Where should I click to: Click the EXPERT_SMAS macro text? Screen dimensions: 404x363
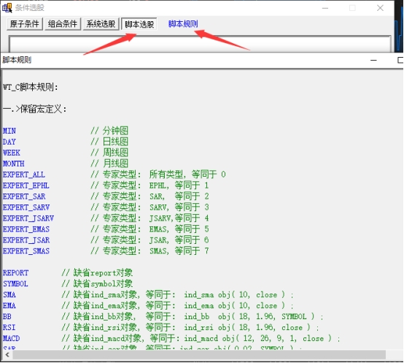(x=26, y=251)
